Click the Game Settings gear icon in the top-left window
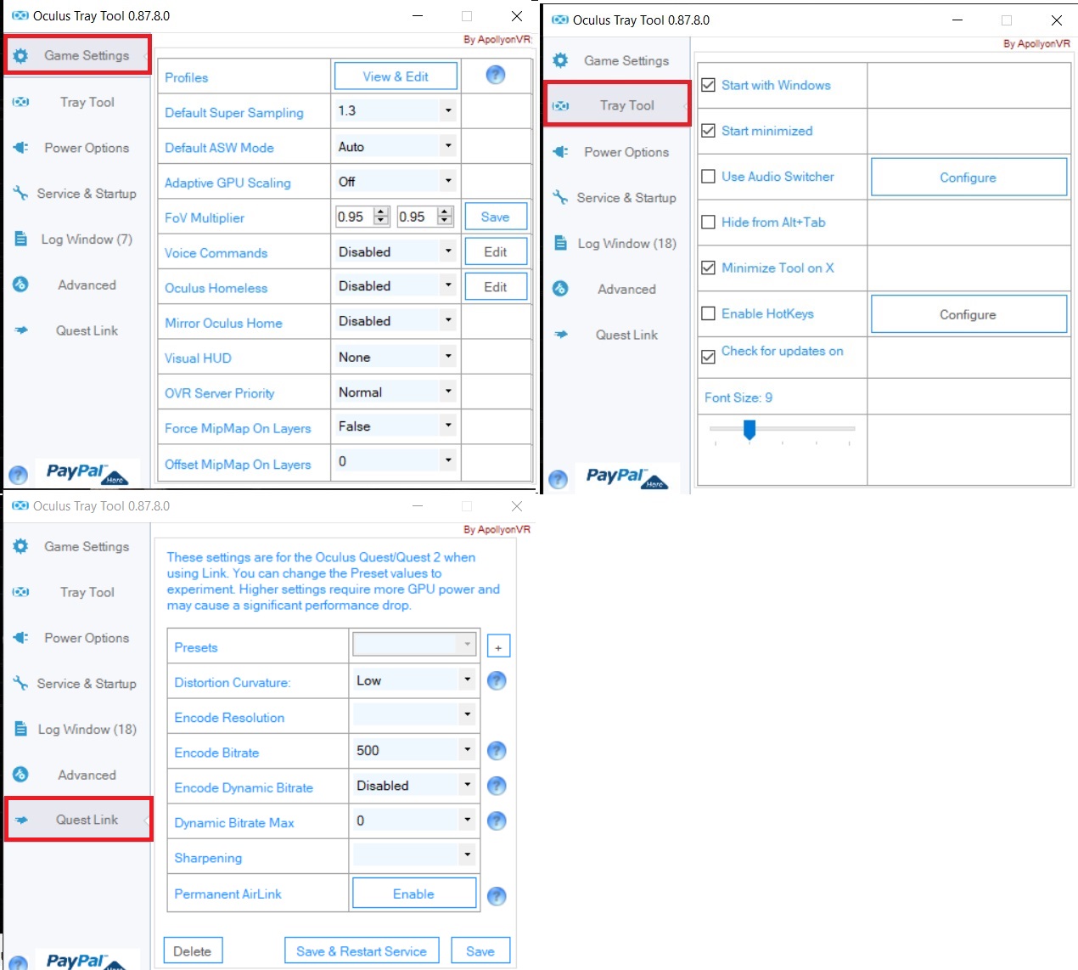 click(20, 55)
